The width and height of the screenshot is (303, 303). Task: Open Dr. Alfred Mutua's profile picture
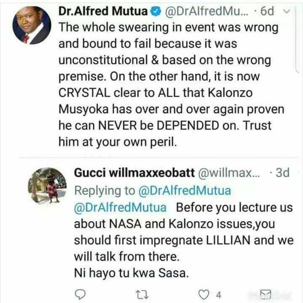pos(32,25)
